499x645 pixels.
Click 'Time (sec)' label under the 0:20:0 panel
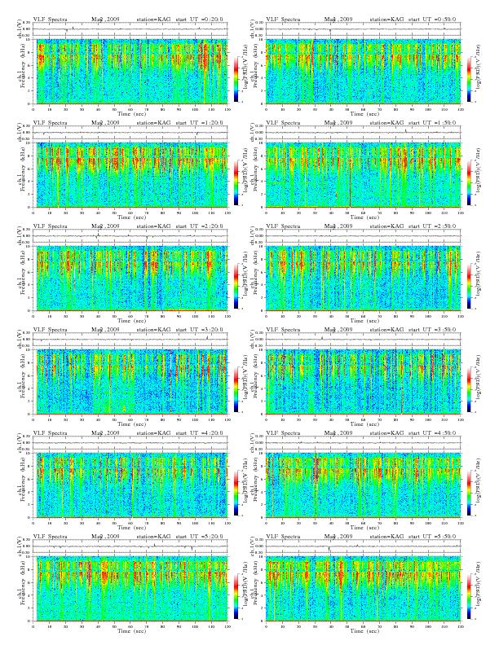click(132, 113)
